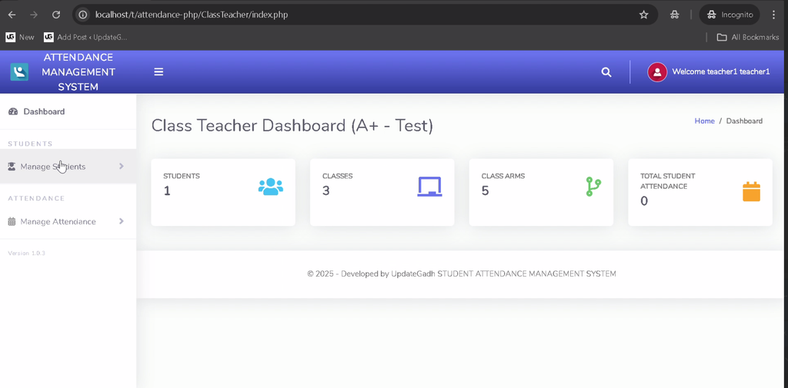
Task: Click the orange attendance calendar icon
Action: click(x=751, y=192)
